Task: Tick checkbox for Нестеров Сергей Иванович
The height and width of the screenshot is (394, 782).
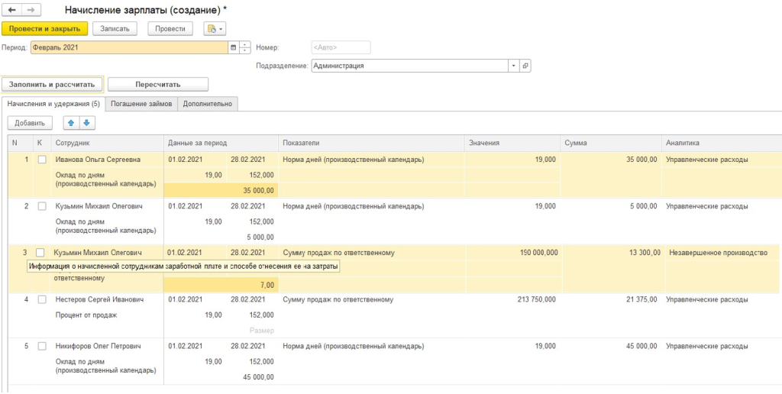Action: tap(42, 300)
